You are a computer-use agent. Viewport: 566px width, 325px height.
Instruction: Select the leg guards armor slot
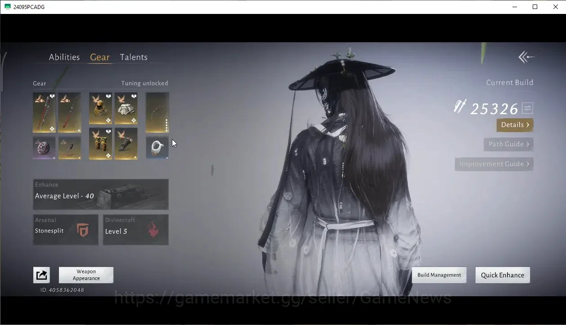(101, 144)
